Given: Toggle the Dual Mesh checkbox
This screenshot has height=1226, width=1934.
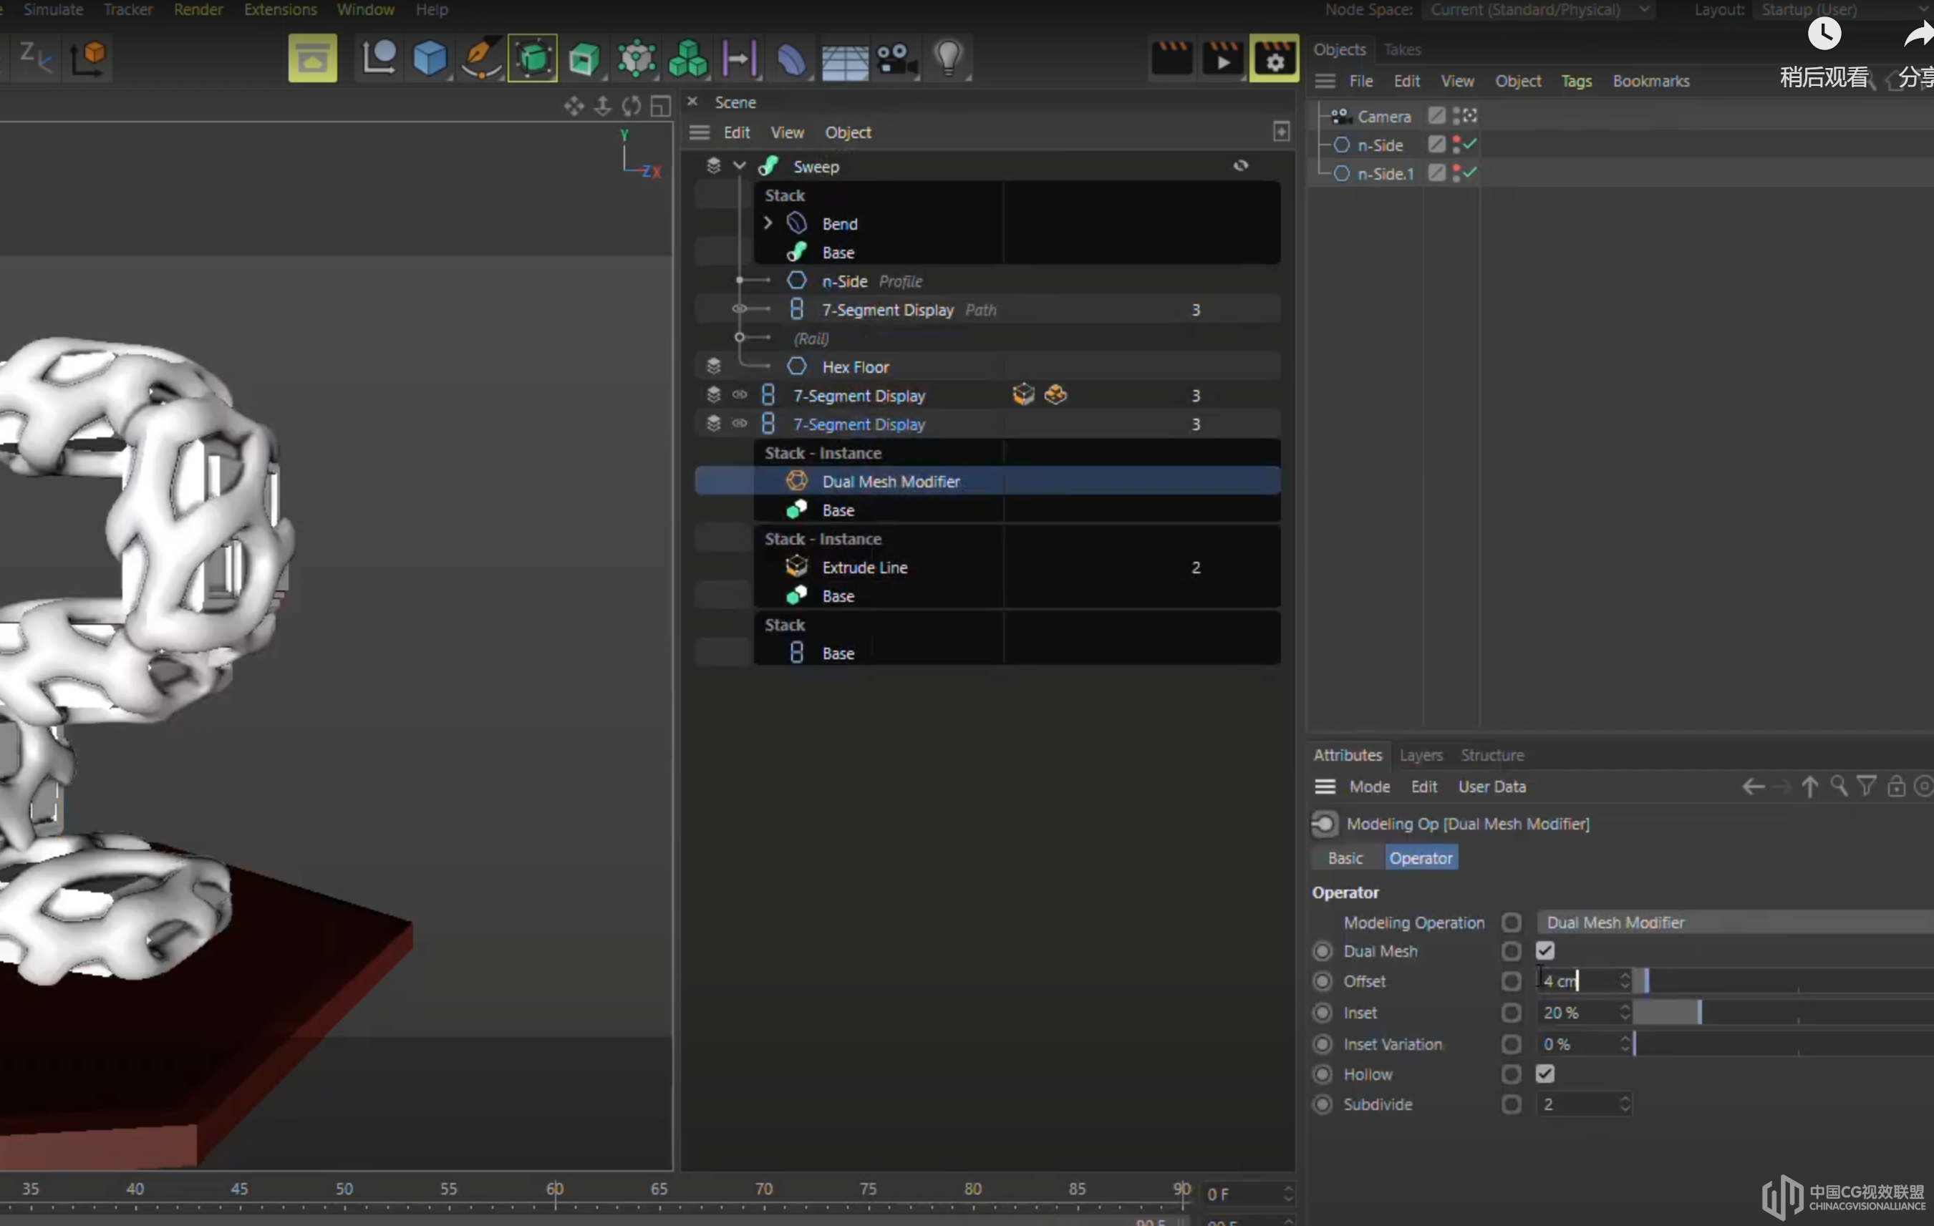Looking at the screenshot, I should [1544, 951].
